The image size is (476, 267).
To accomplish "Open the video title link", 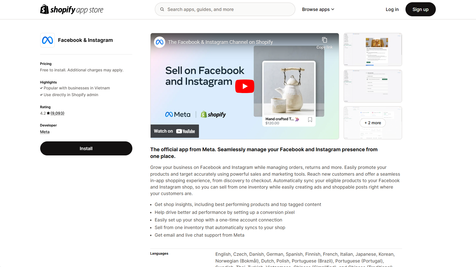I will [220, 42].
